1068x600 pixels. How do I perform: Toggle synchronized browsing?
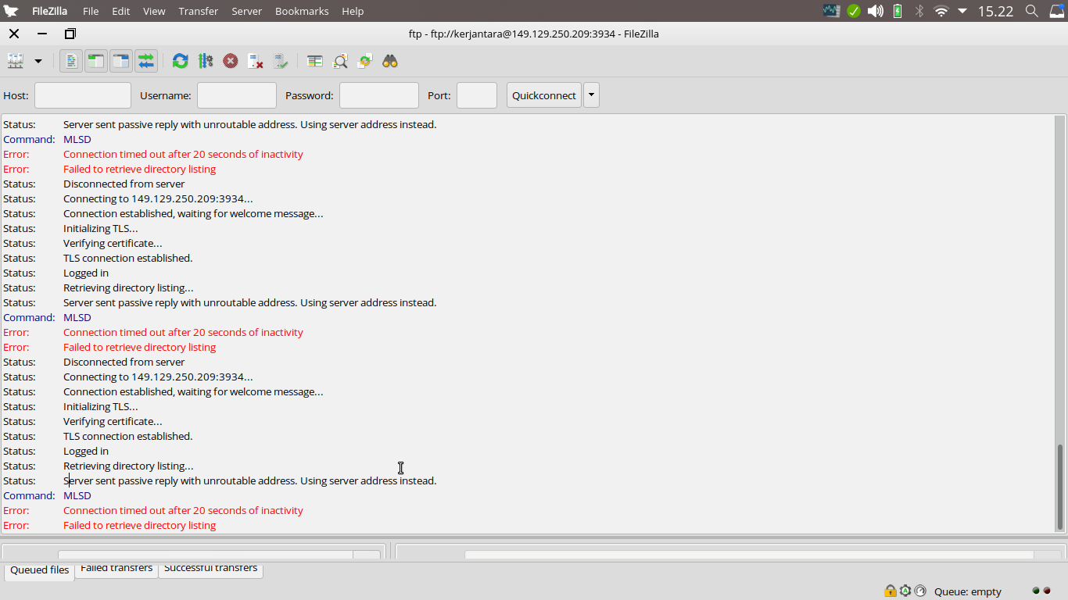[x=365, y=61]
